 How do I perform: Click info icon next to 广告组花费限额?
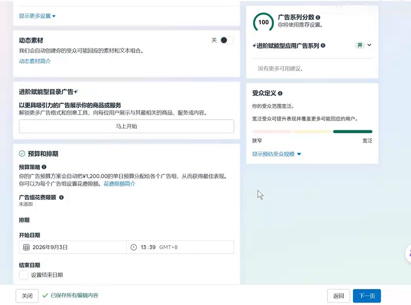pos(61,197)
